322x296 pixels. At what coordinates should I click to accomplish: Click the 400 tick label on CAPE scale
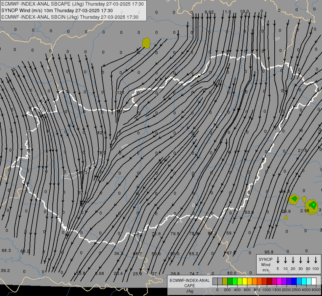[x=237, y=290]
